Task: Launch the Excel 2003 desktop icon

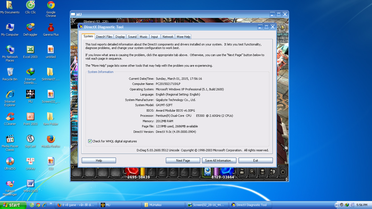Action: [x=31, y=52]
